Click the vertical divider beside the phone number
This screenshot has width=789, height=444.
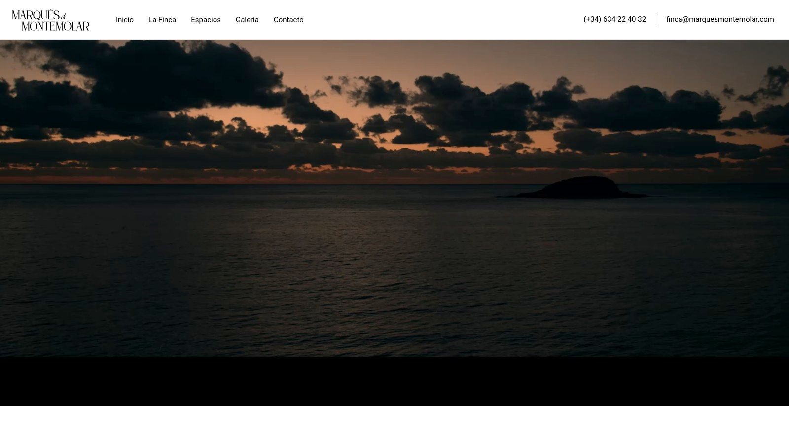tap(656, 20)
